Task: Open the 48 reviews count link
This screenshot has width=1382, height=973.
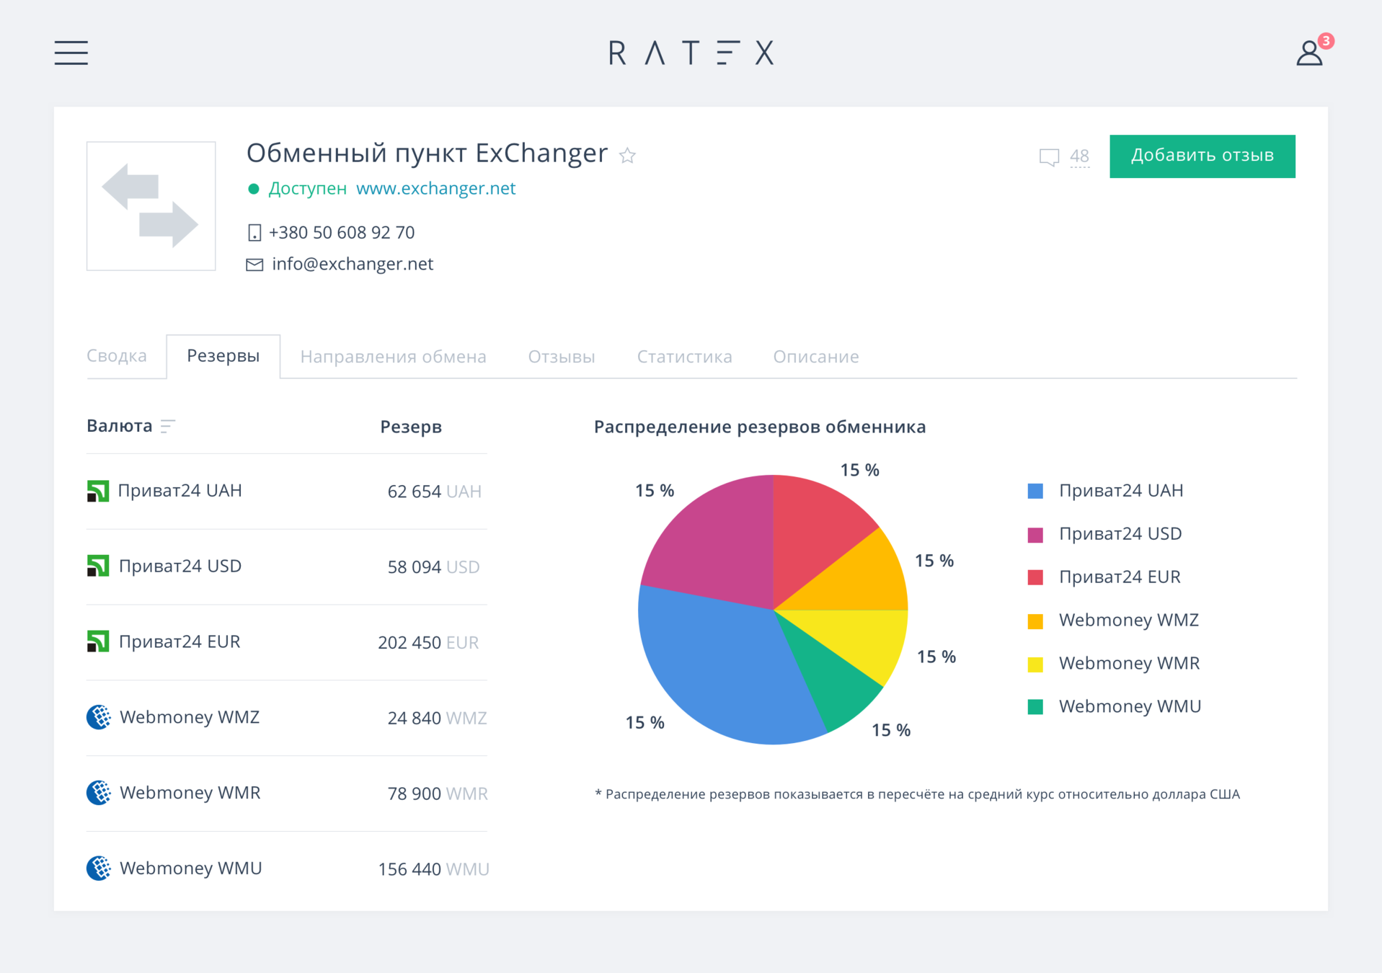Action: [x=1079, y=156]
